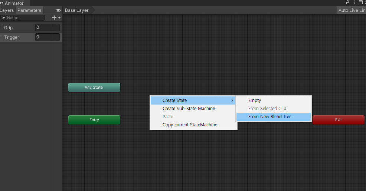Create an Empty state
Viewport: 366px width, 191px height.
[274, 100]
